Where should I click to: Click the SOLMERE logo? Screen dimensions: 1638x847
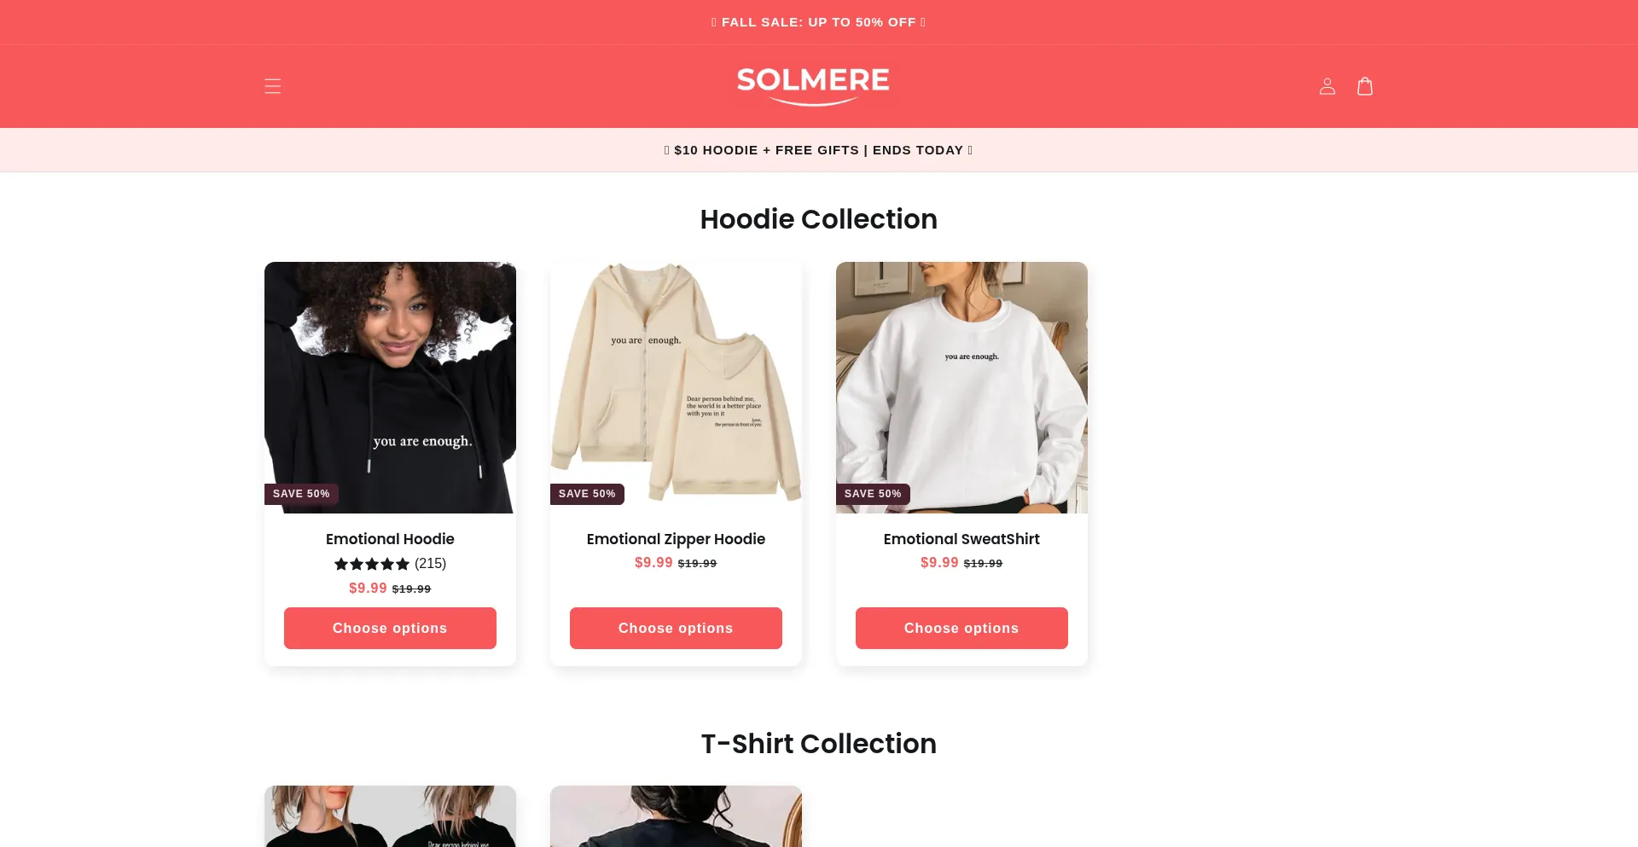[x=813, y=86]
